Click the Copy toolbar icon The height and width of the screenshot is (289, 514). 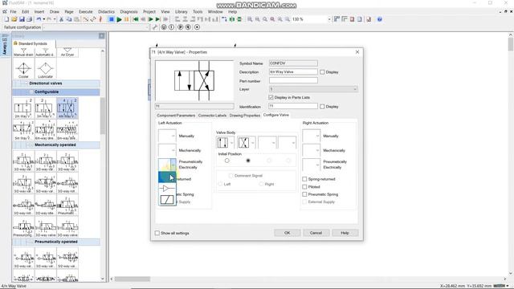(x=69, y=19)
